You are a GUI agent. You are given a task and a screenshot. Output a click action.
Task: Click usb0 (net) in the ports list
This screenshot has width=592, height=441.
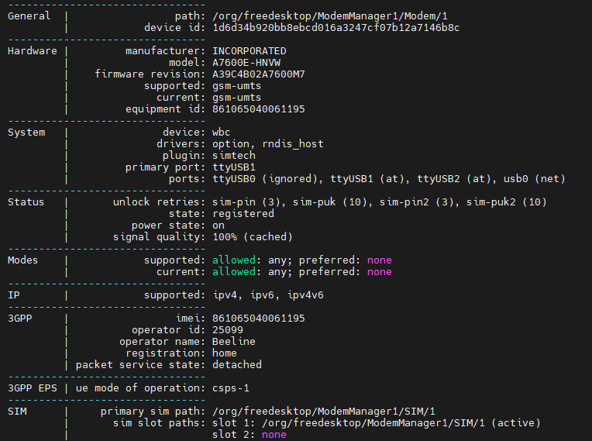tap(534, 179)
